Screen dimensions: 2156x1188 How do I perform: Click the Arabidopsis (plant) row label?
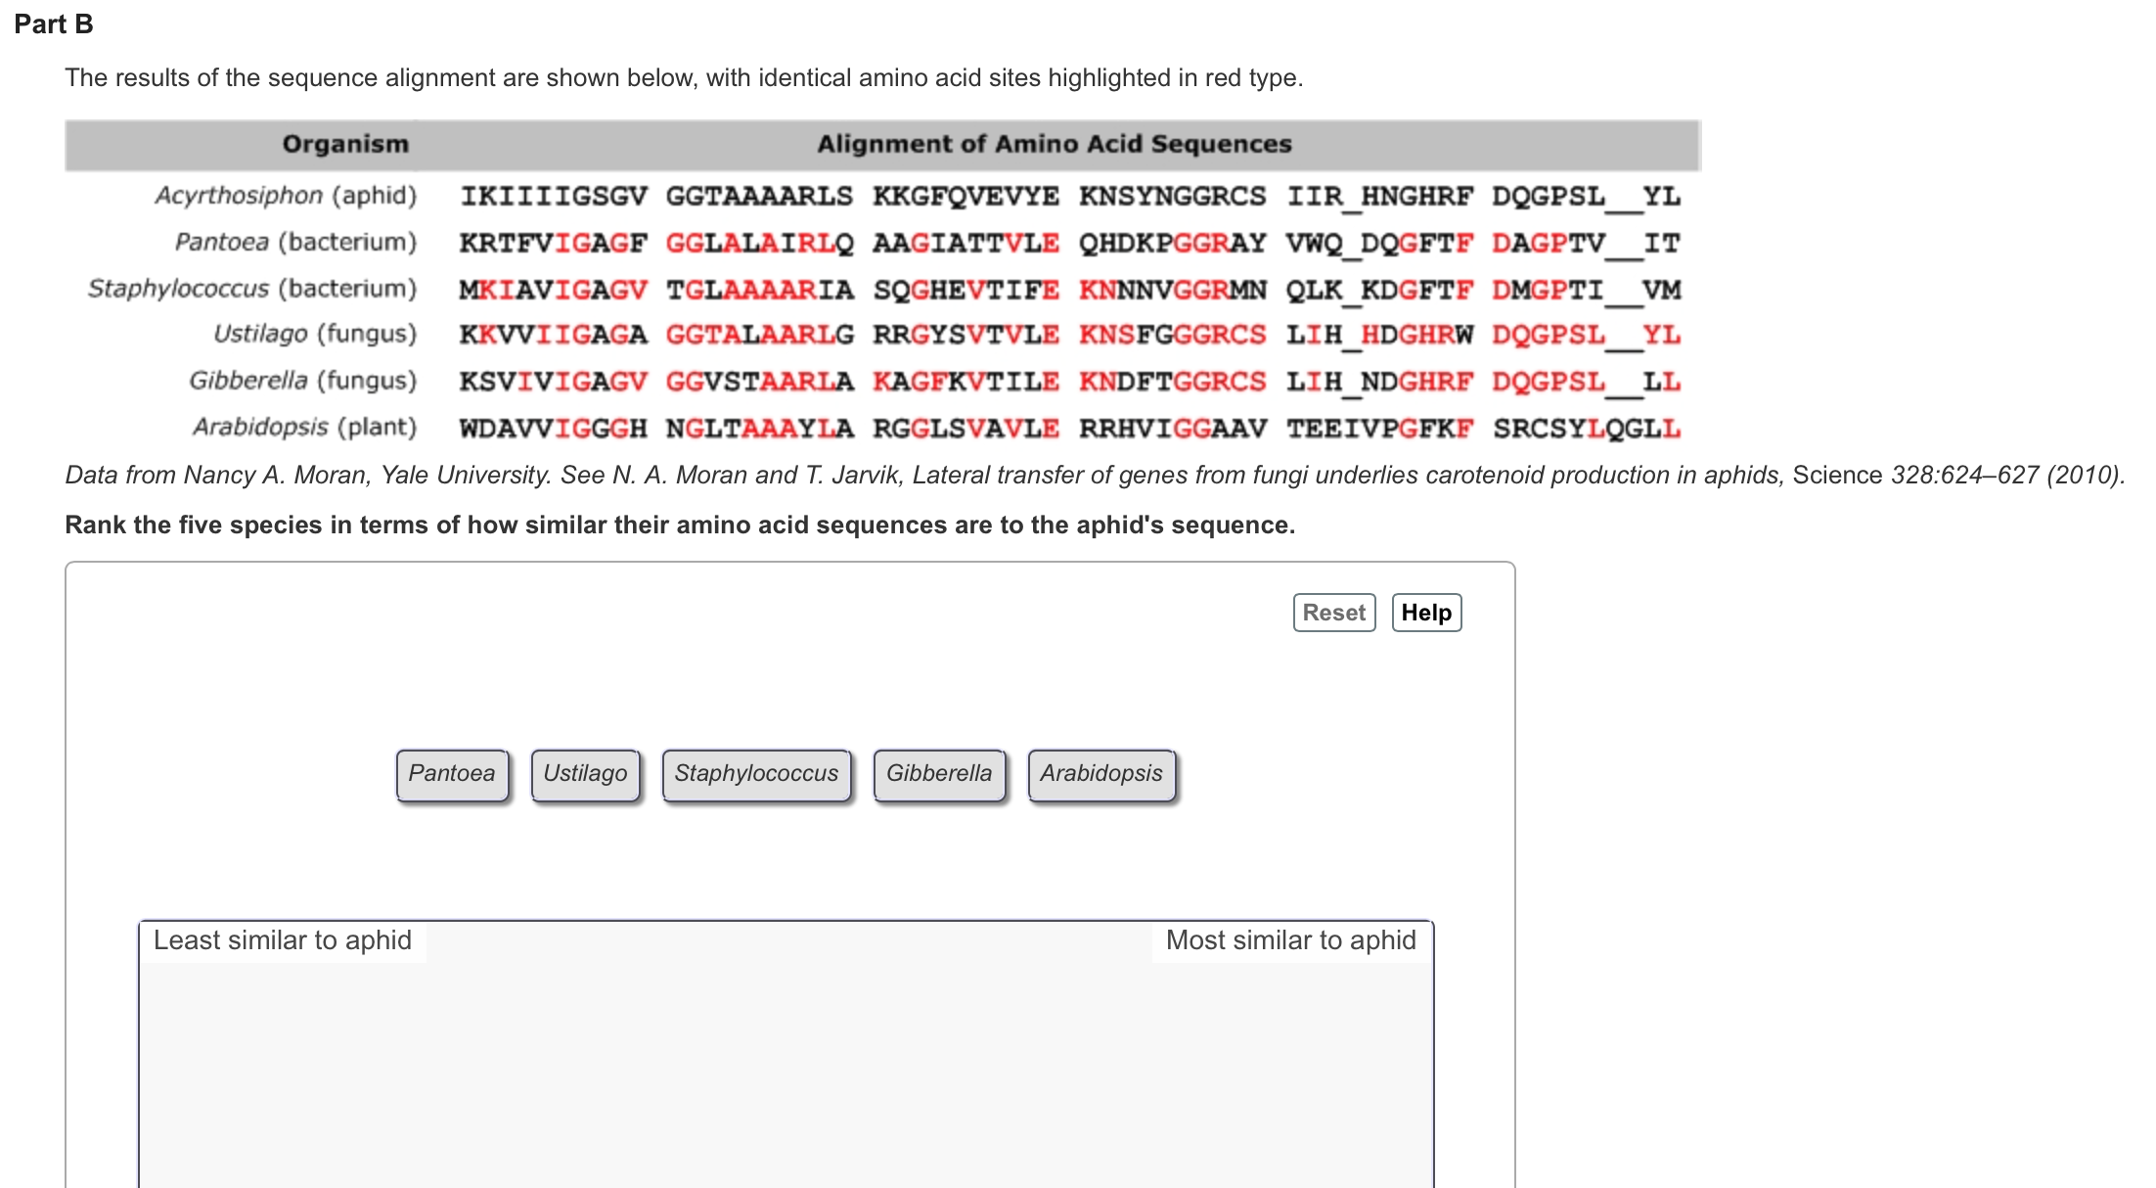(304, 428)
